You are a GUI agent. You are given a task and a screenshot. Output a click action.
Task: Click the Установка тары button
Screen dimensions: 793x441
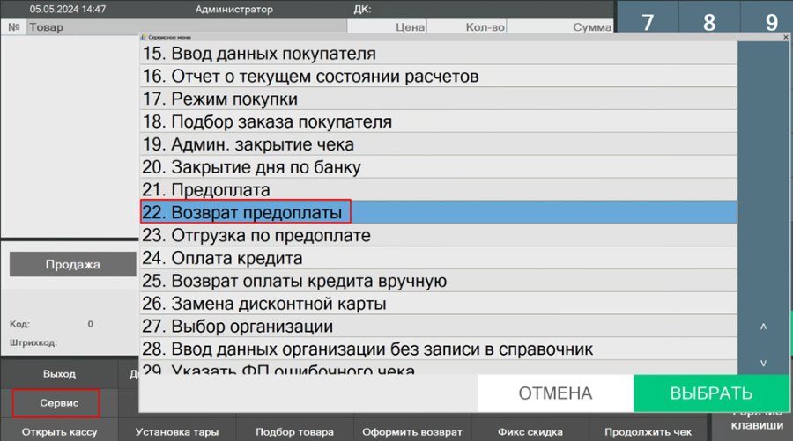(x=177, y=432)
